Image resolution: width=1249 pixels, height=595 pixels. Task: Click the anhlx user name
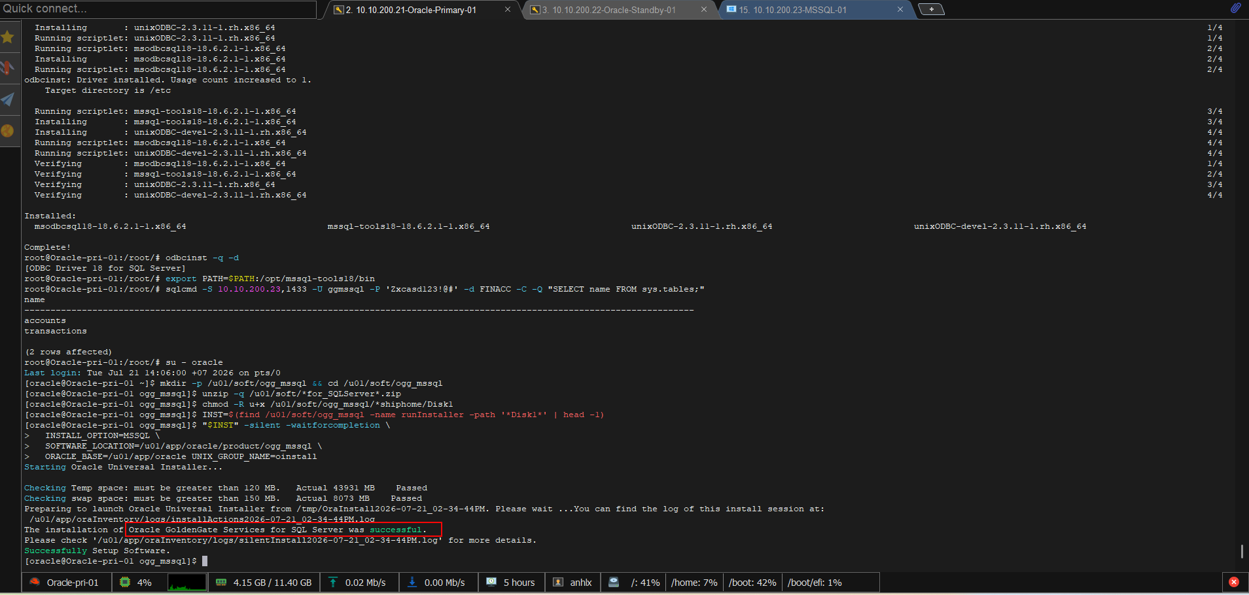click(x=581, y=583)
